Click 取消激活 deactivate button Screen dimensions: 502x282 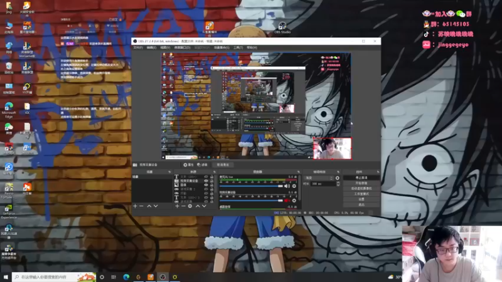(x=223, y=165)
